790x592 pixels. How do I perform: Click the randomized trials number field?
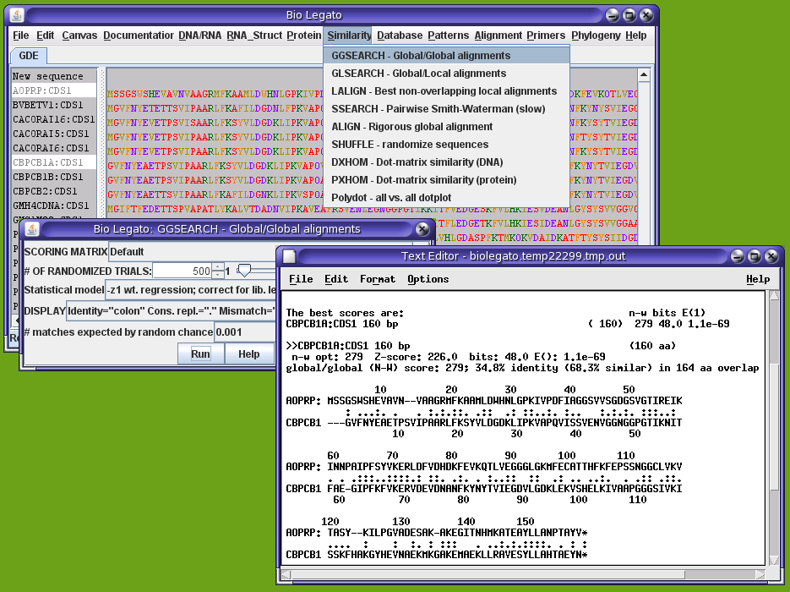[x=183, y=271]
